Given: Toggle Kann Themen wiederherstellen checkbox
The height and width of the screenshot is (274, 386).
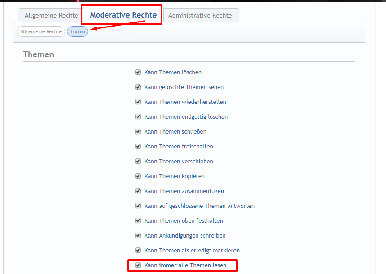Looking at the screenshot, I should click(138, 102).
